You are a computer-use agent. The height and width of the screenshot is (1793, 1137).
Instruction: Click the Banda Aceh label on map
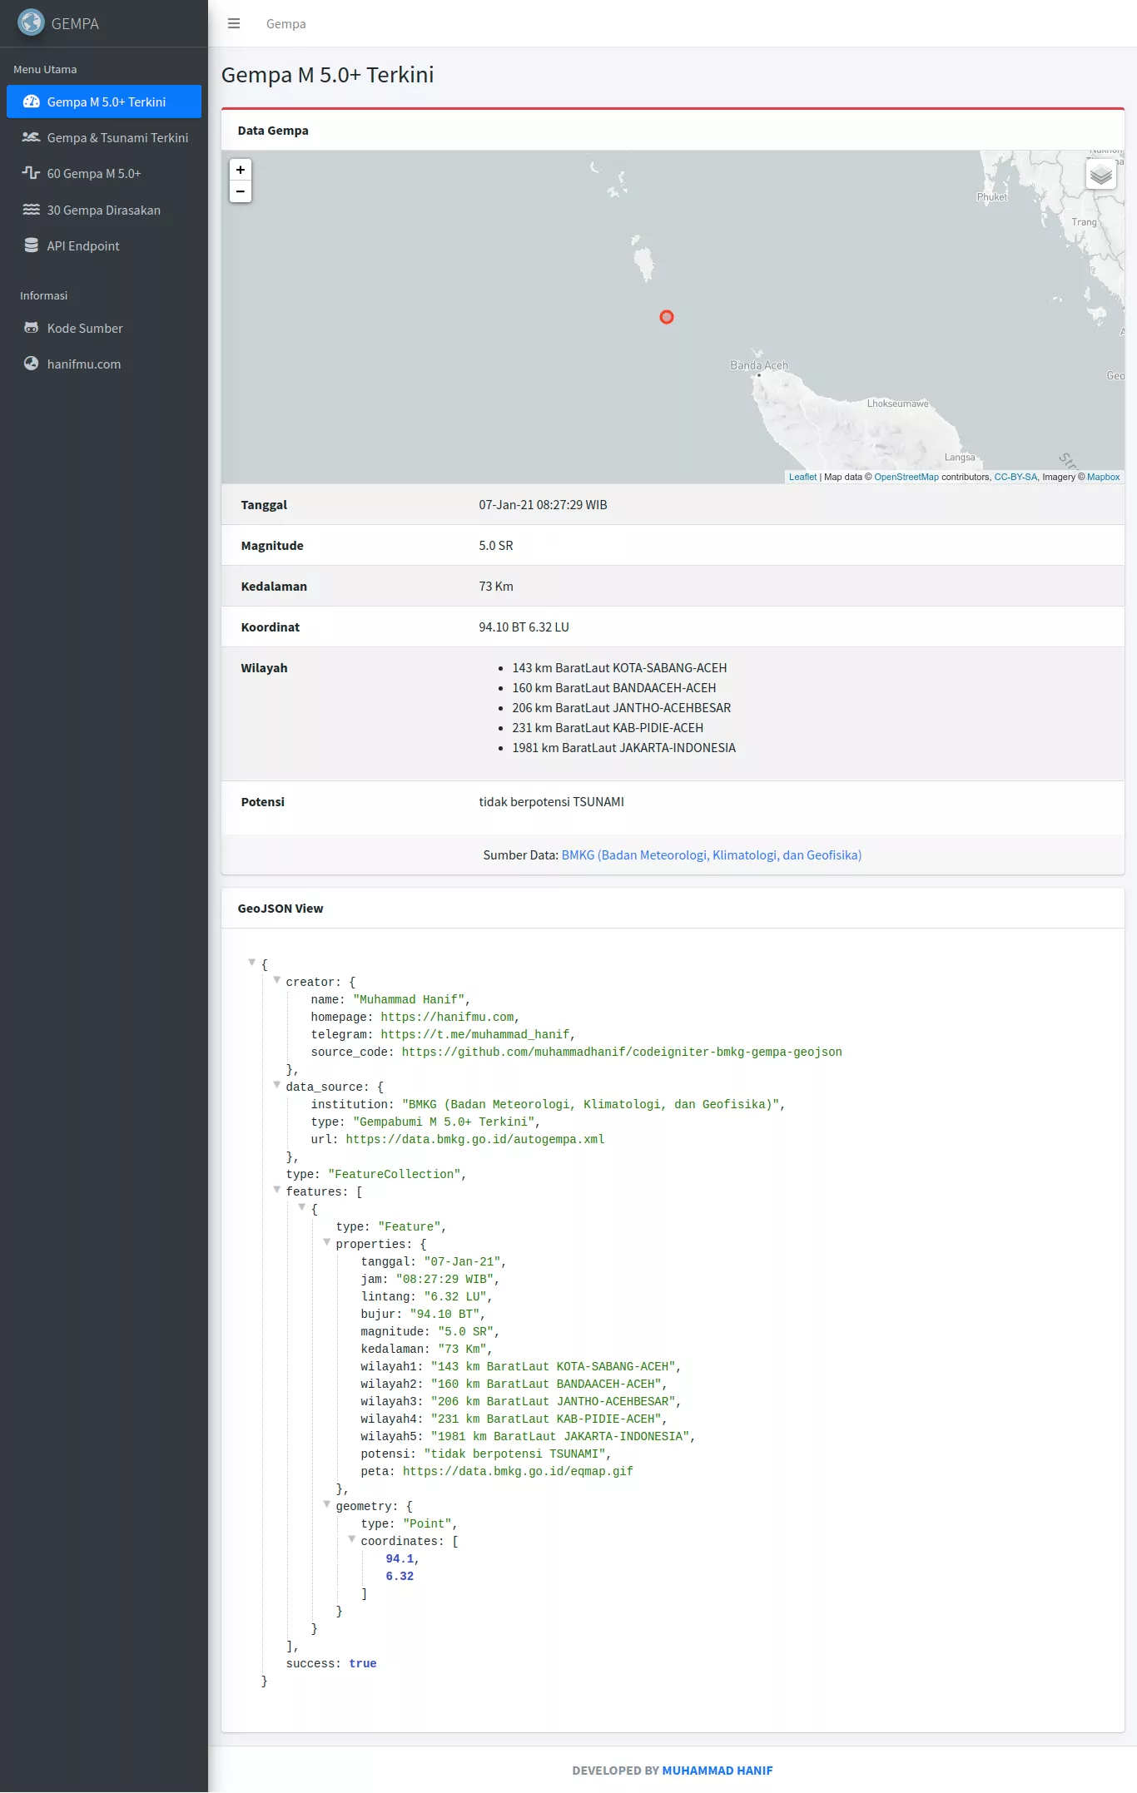759,365
